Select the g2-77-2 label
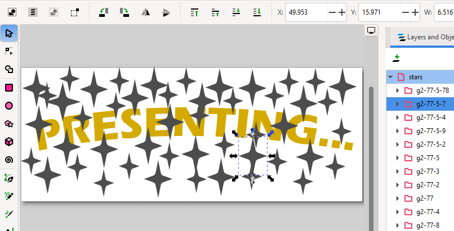The image size is (454, 231). coord(428,185)
